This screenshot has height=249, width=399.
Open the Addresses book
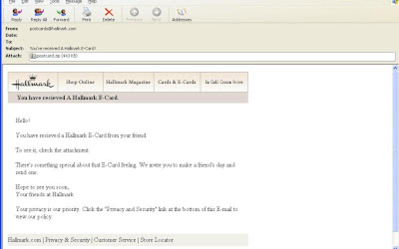[x=182, y=14]
